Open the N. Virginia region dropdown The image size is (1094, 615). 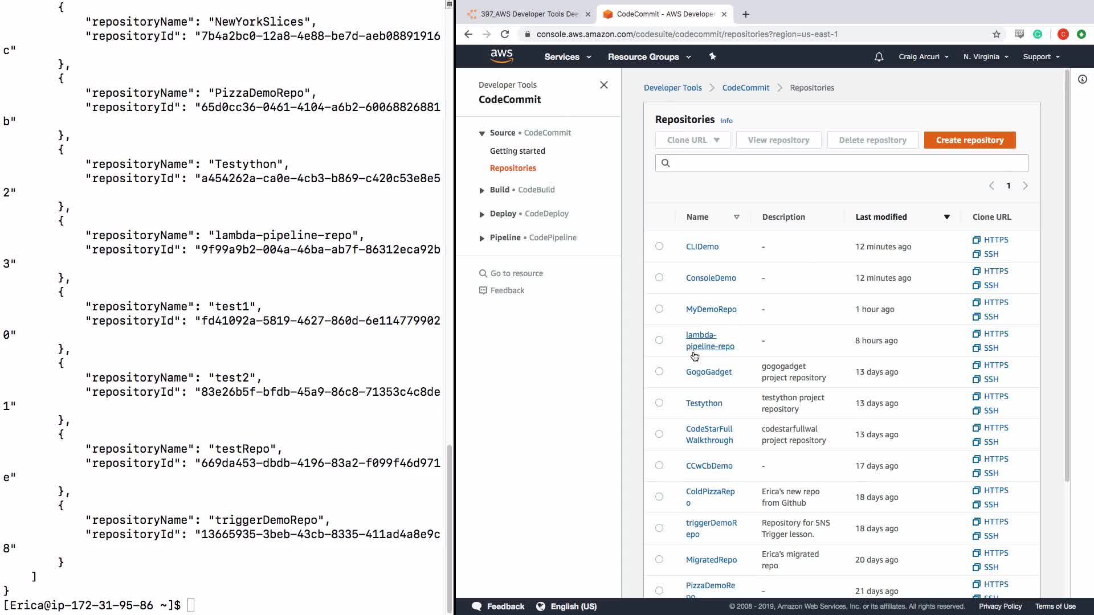tap(985, 57)
